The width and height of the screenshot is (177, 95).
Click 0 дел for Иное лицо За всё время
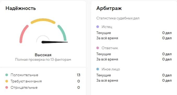[167, 81]
